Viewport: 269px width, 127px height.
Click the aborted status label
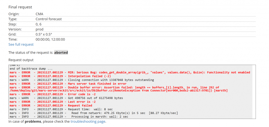tap(61, 53)
